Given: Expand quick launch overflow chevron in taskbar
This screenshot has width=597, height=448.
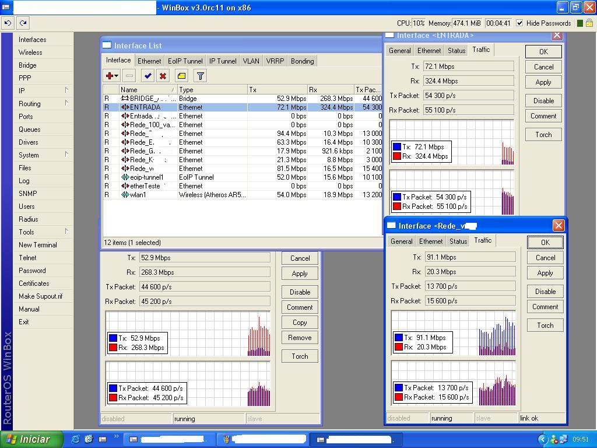Looking at the screenshot, I should point(117,436).
